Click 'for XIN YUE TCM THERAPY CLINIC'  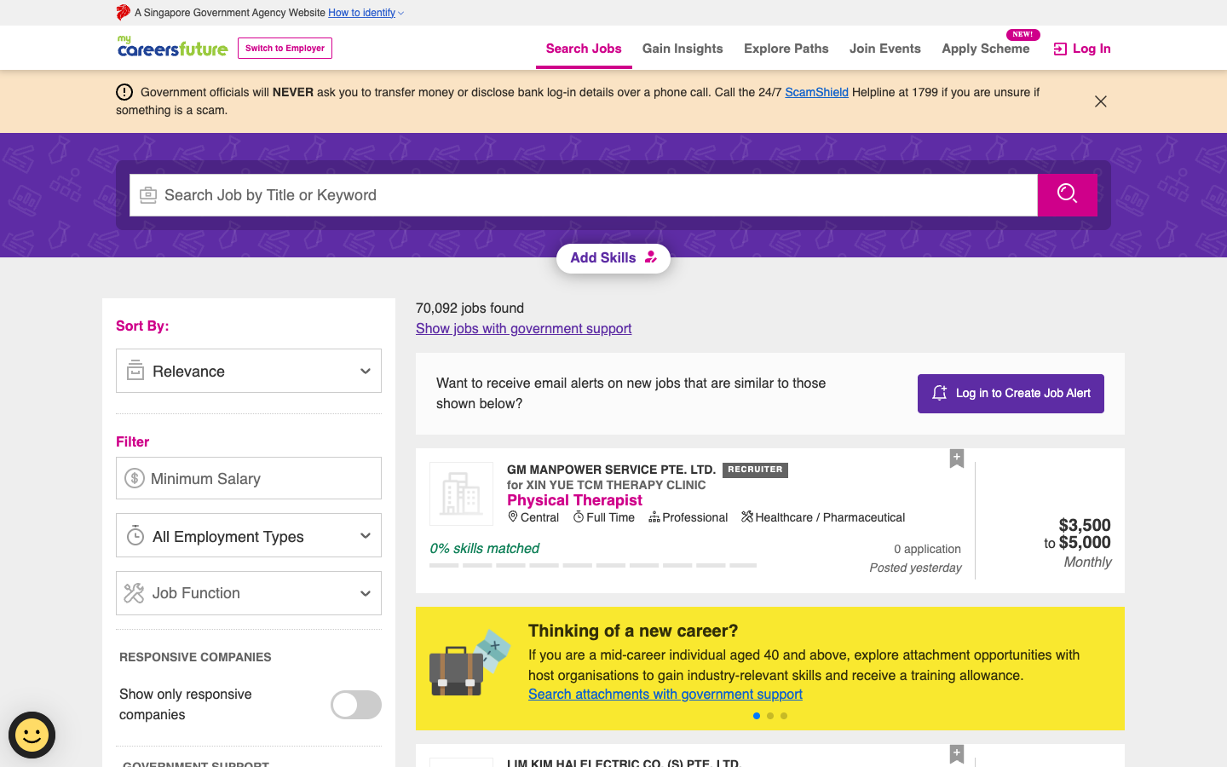pyautogui.click(x=607, y=485)
